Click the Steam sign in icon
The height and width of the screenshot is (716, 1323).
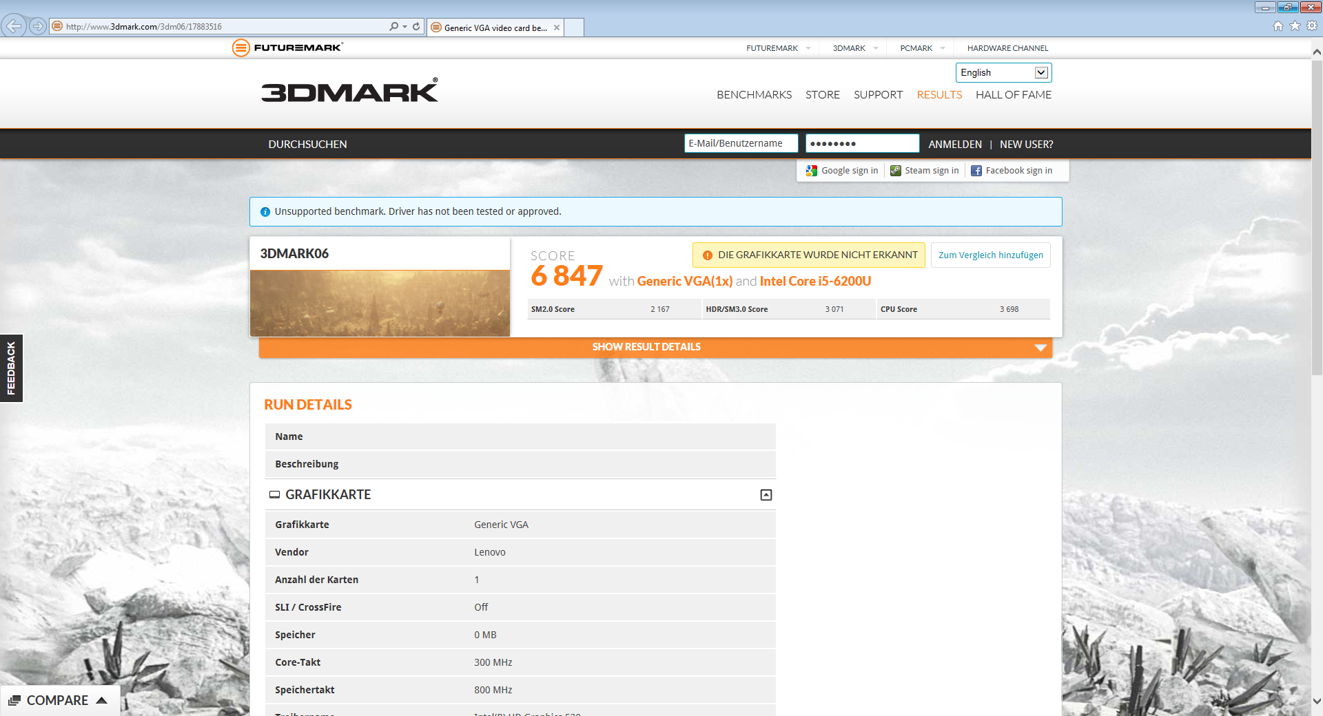(x=896, y=171)
